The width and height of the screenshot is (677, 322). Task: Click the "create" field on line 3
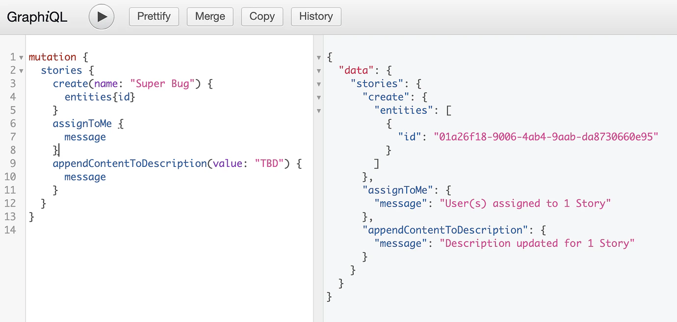(70, 83)
